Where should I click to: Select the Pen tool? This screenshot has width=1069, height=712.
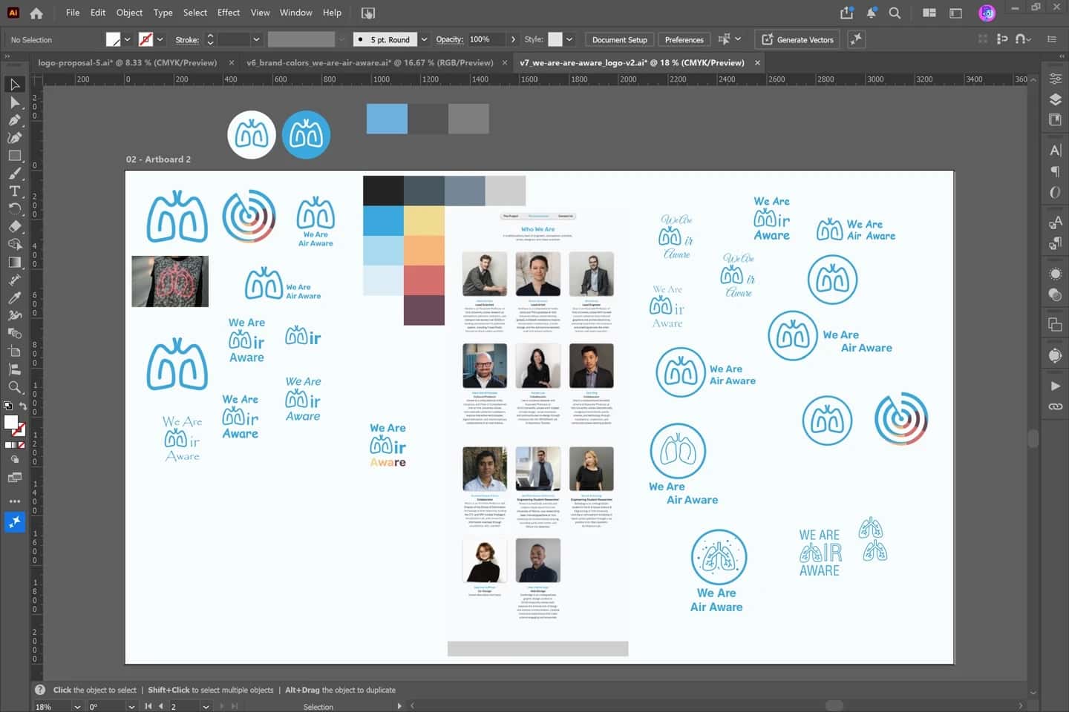click(14, 120)
